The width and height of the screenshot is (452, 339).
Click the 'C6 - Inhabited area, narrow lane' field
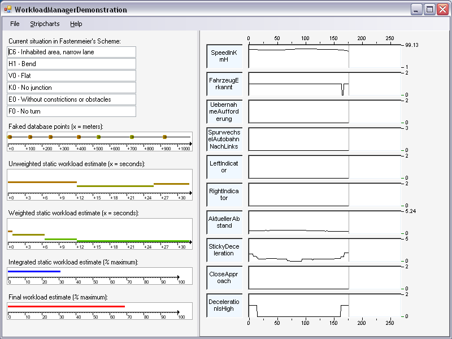tap(71, 52)
